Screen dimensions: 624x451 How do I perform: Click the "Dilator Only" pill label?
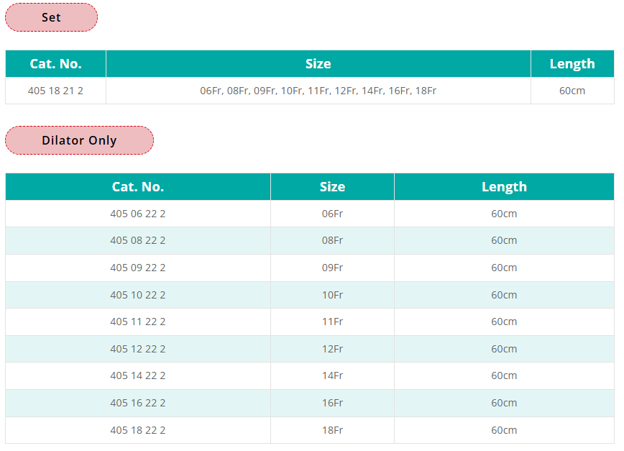(79, 140)
